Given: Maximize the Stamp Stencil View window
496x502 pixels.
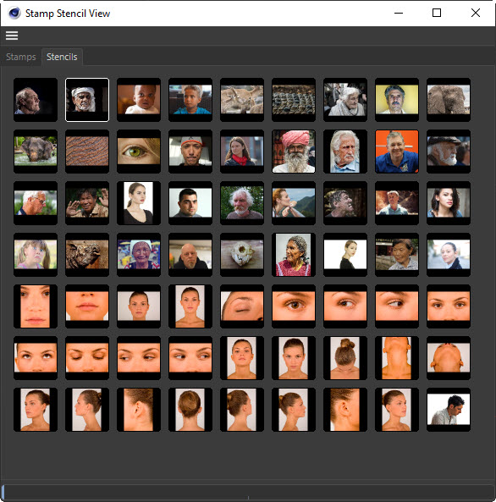Looking at the screenshot, I should [x=437, y=13].
